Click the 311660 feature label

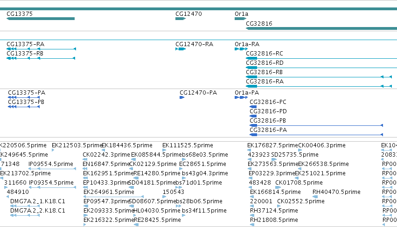click(x=15, y=183)
